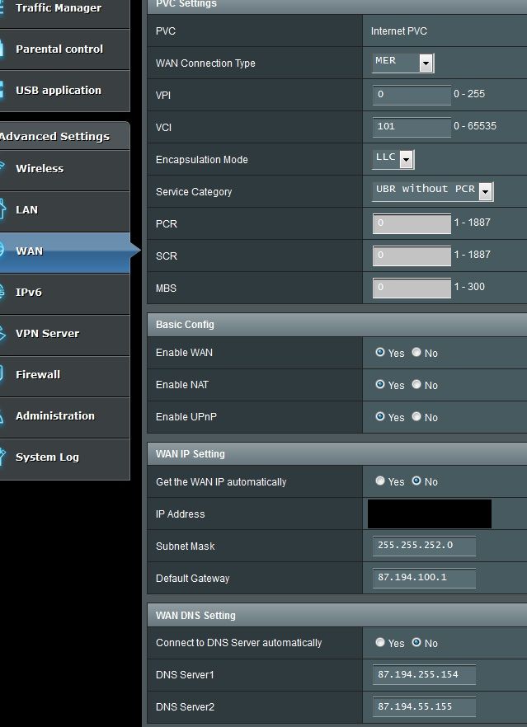Image resolution: width=527 pixels, height=727 pixels.
Task: Open the System Log page
Action: [47, 457]
